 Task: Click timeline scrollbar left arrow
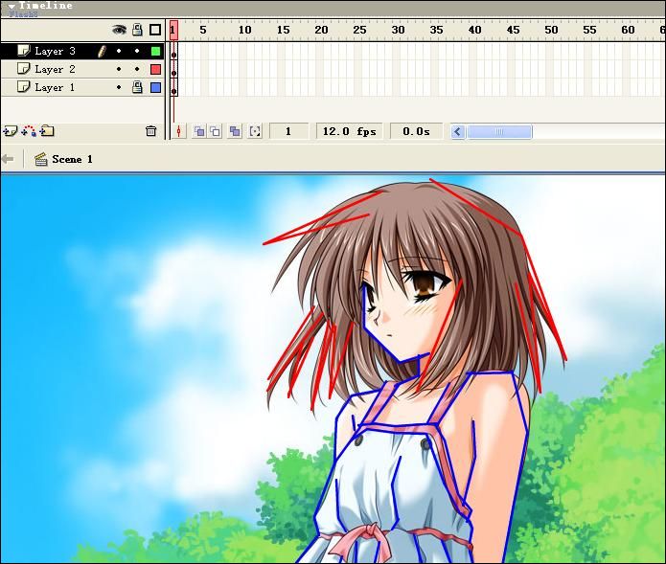(458, 131)
